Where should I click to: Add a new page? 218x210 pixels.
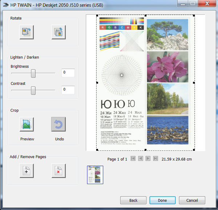(27, 171)
